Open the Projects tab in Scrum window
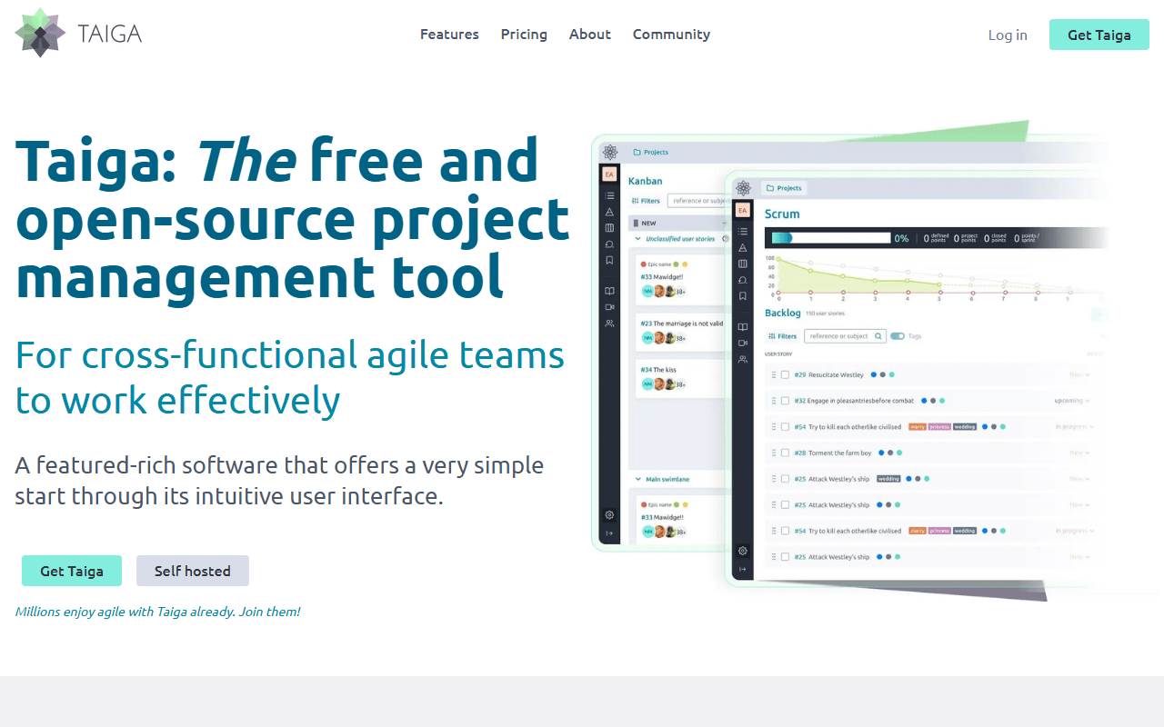 [783, 188]
